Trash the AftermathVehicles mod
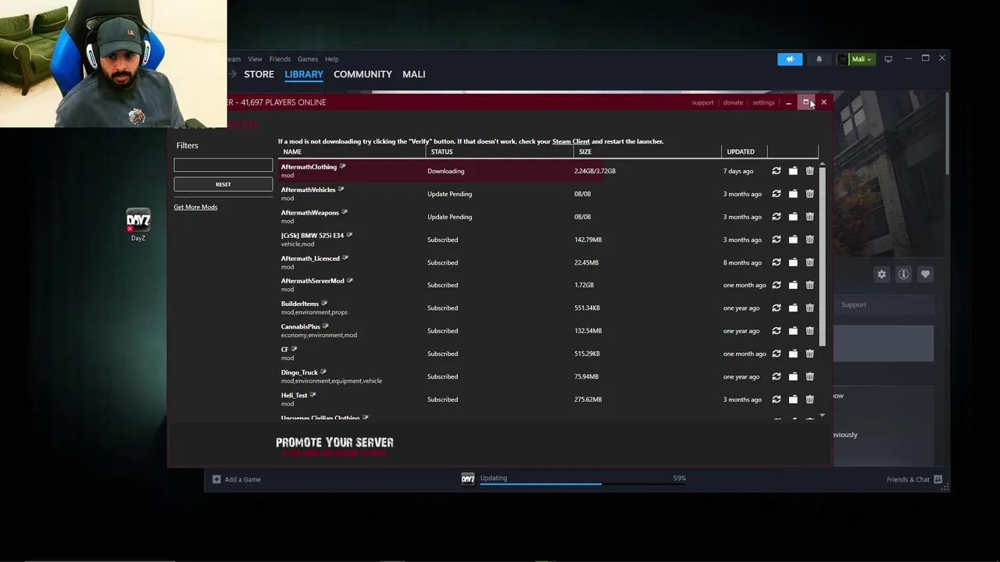The height and width of the screenshot is (562, 1000). (x=809, y=194)
